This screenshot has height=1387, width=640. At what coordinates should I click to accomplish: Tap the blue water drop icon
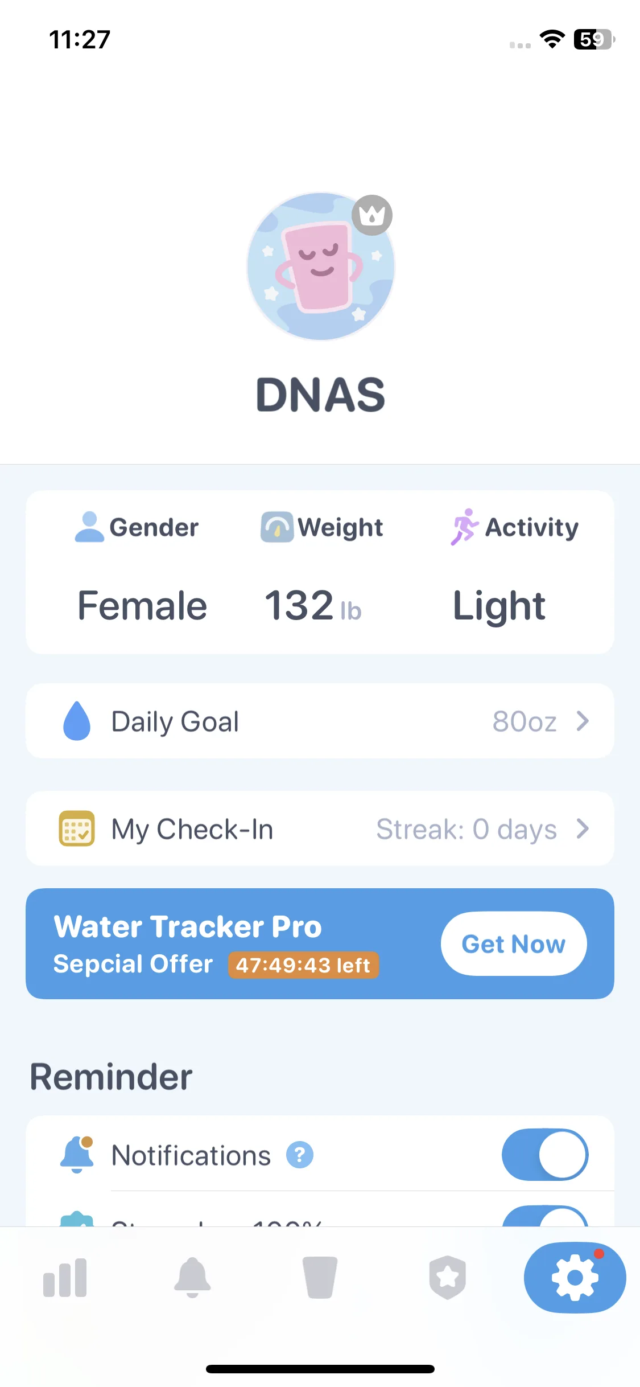tap(77, 721)
